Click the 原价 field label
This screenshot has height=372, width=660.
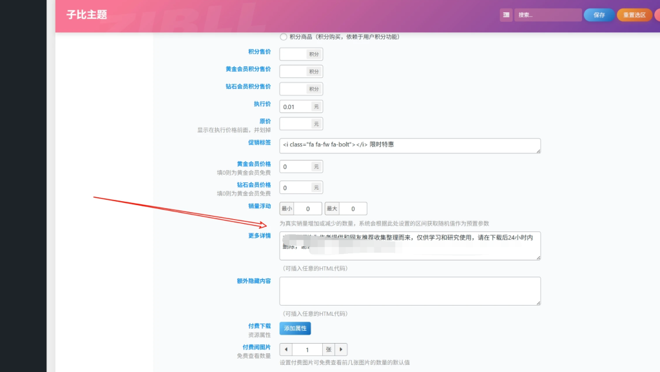point(265,121)
